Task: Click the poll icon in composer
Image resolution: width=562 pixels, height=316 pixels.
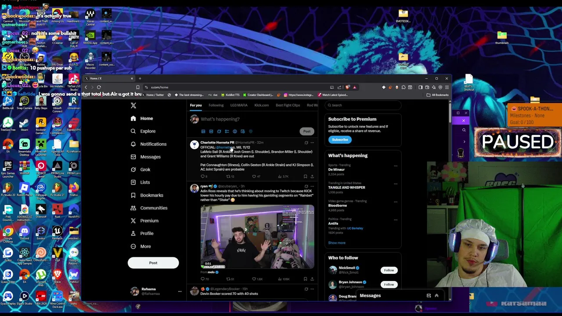Action: point(227,131)
